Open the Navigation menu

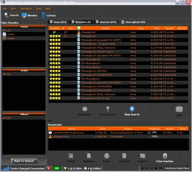26,9
